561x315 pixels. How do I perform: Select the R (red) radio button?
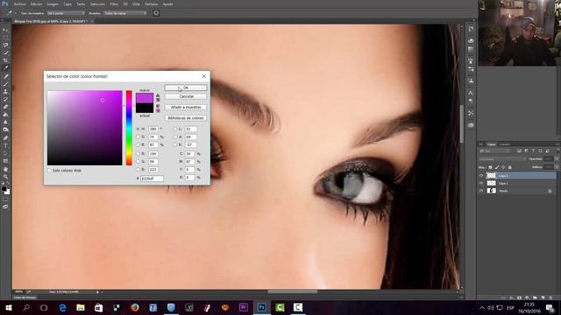pyautogui.click(x=138, y=154)
